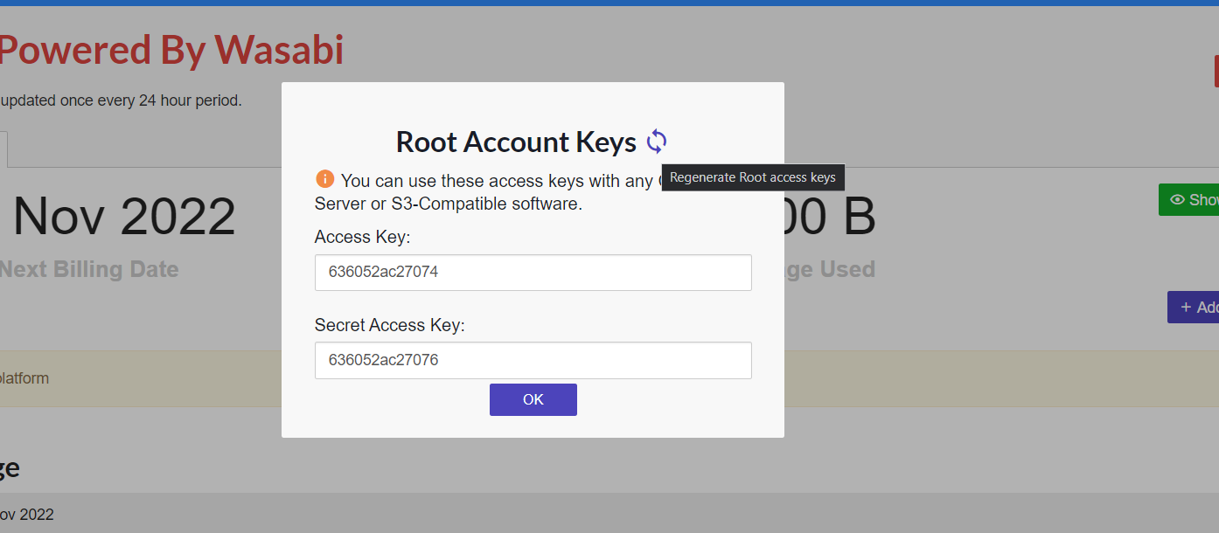Click the storage used value ending in B
The width and height of the screenshot is (1219, 533).
click(x=831, y=217)
